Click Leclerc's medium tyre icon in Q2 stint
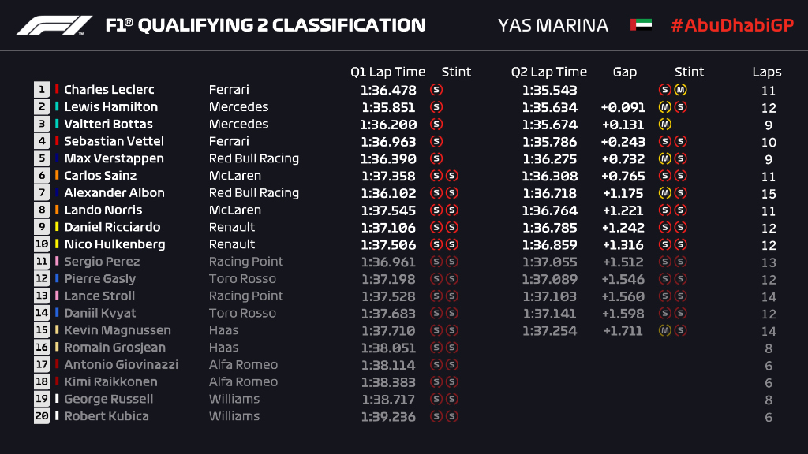808x454 pixels. click(x=680, y=90)
